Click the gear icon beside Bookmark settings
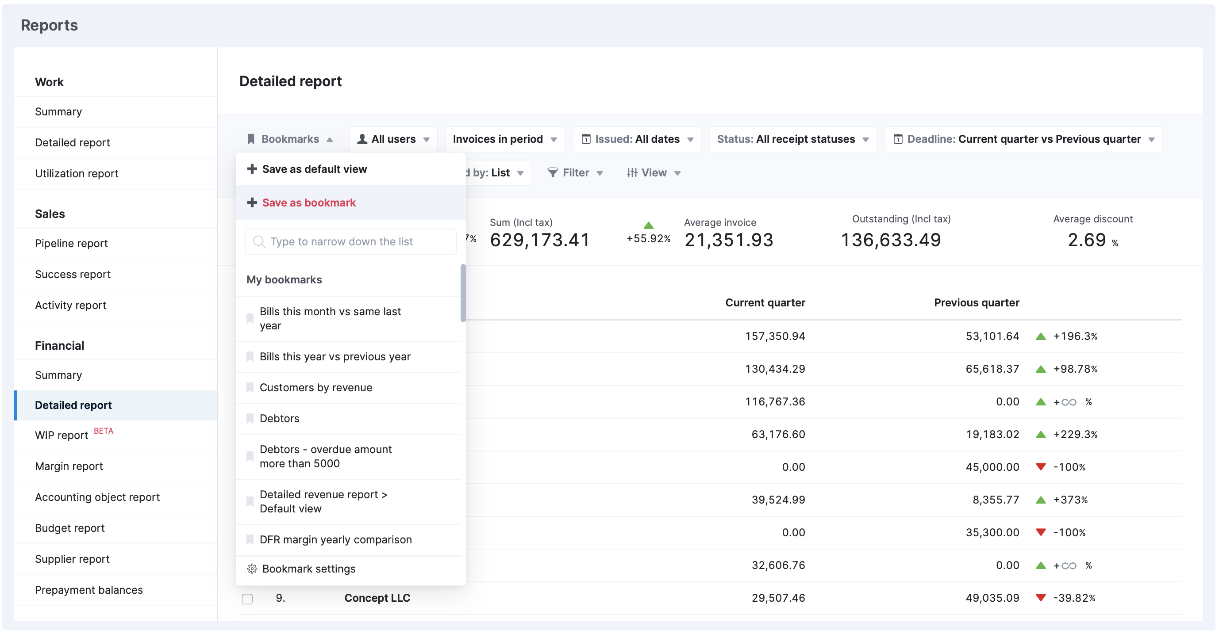1219x634 pixels. (252, 569)
